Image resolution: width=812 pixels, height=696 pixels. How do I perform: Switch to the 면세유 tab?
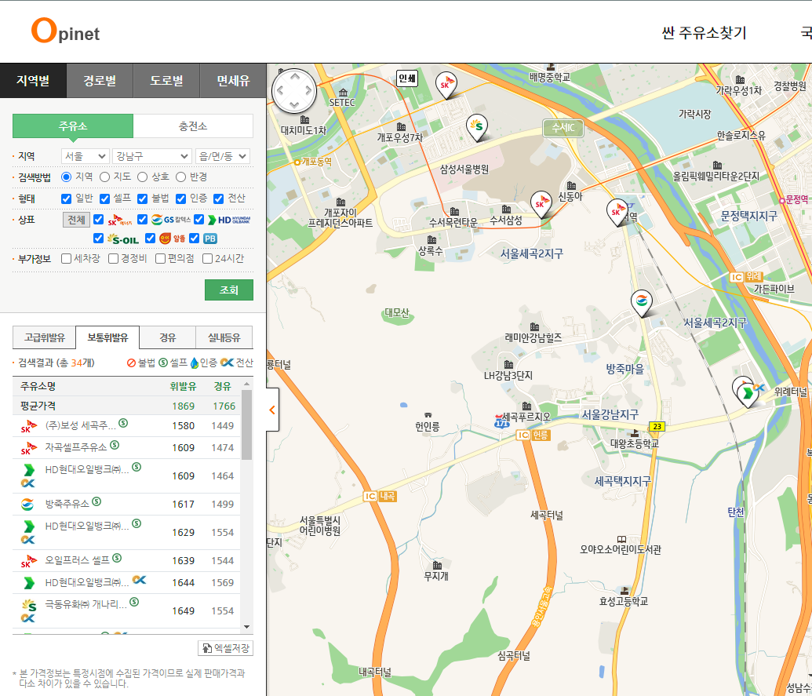[233, 81]
